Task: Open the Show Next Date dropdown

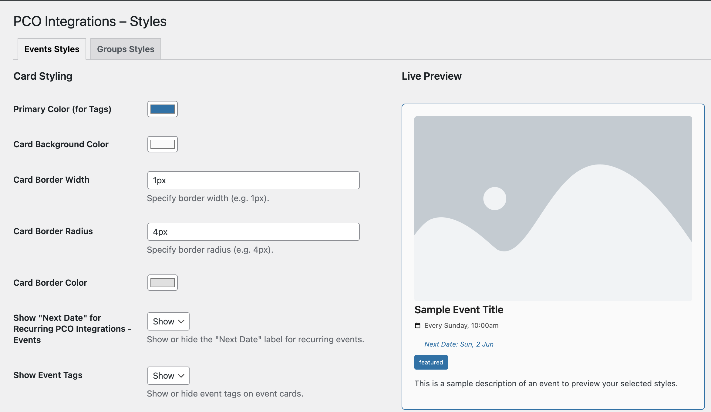Action: click(168, 321)
